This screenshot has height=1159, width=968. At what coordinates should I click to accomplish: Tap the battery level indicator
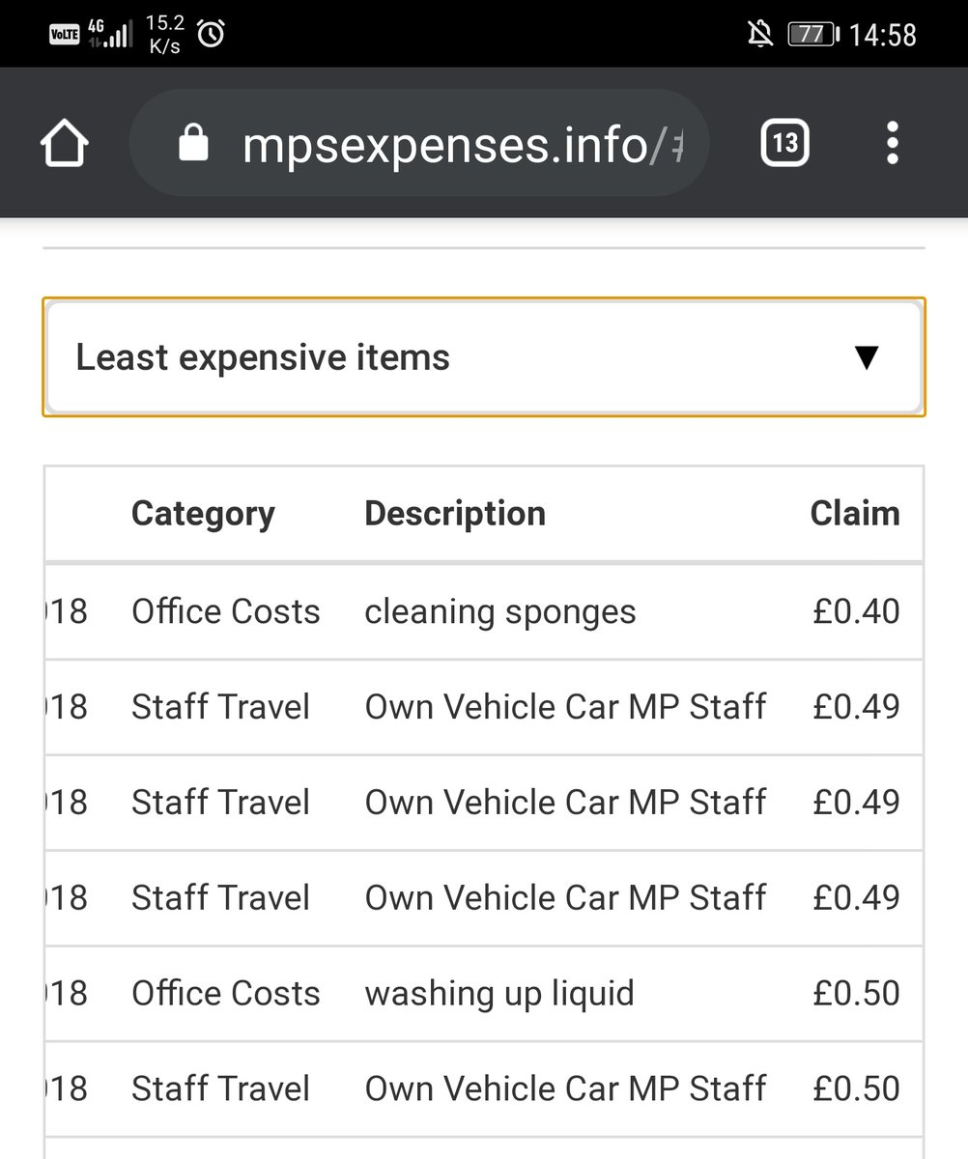pyautogui.click(x=813, y=35)
